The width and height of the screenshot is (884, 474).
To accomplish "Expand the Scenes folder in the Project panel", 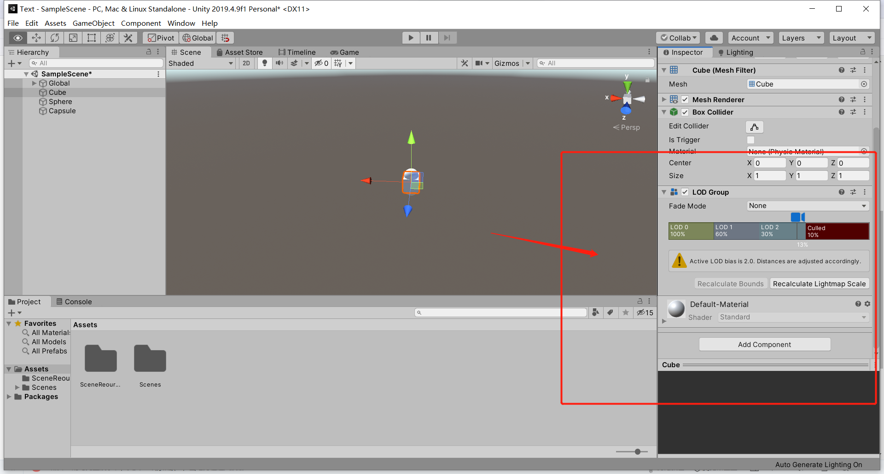I will coord(18,387).
